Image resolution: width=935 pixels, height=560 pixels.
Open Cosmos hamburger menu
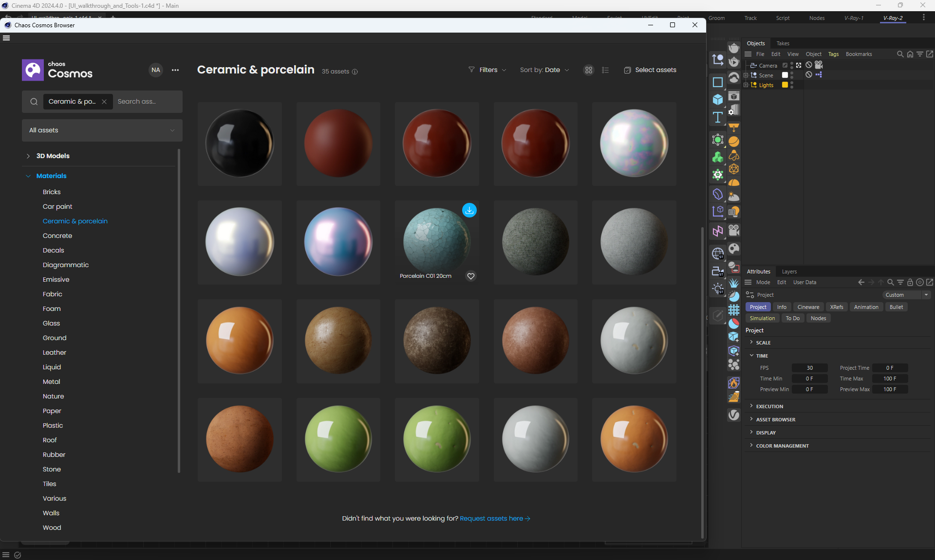coord(6,38)
